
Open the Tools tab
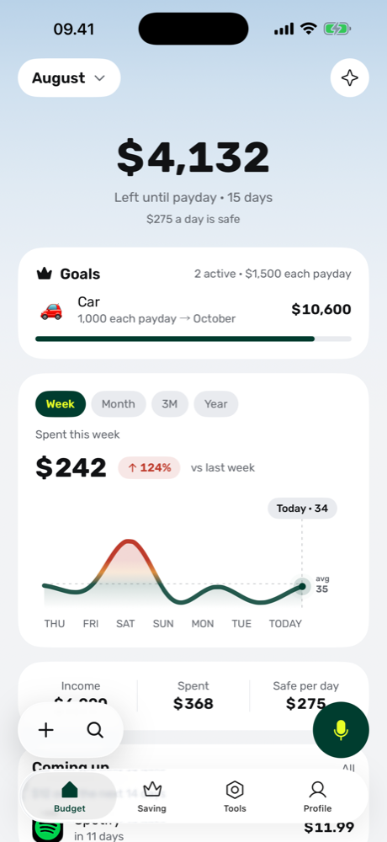(x=235, y=797)
